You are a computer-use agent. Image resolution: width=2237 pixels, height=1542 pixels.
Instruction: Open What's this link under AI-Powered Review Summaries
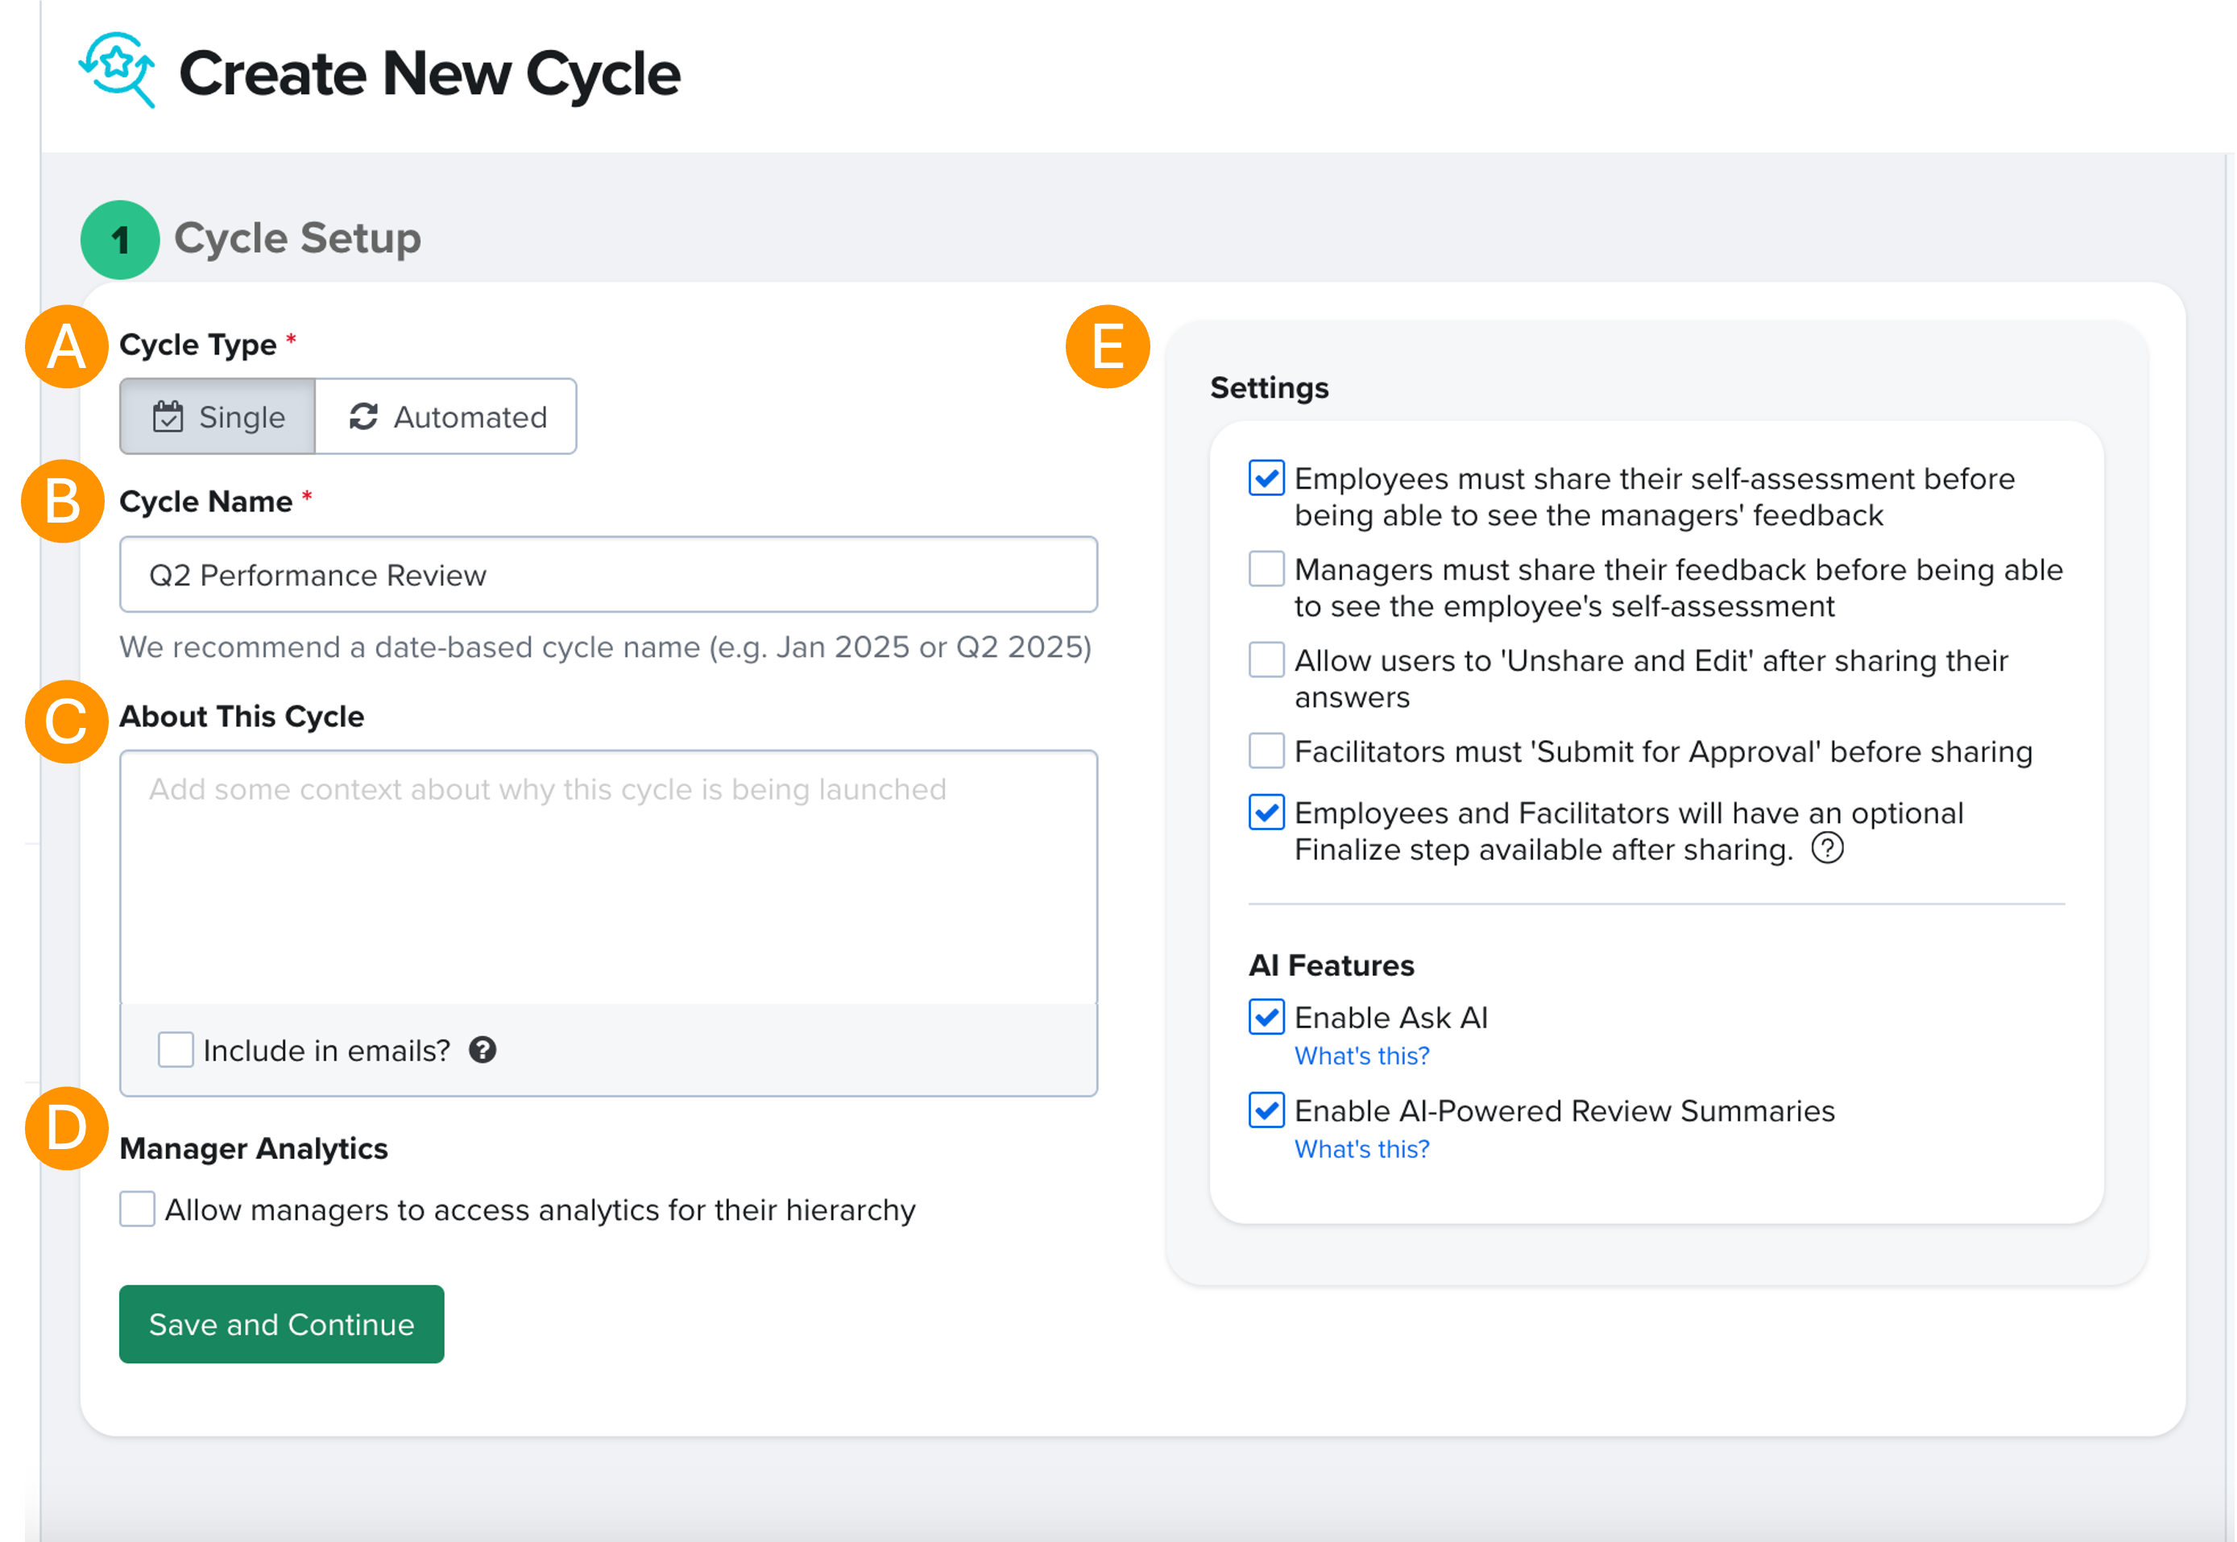pos(1361,1149)
